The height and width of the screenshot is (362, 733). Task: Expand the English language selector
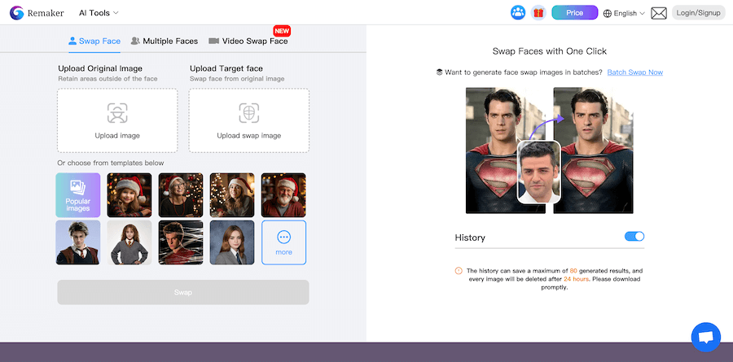624,14
